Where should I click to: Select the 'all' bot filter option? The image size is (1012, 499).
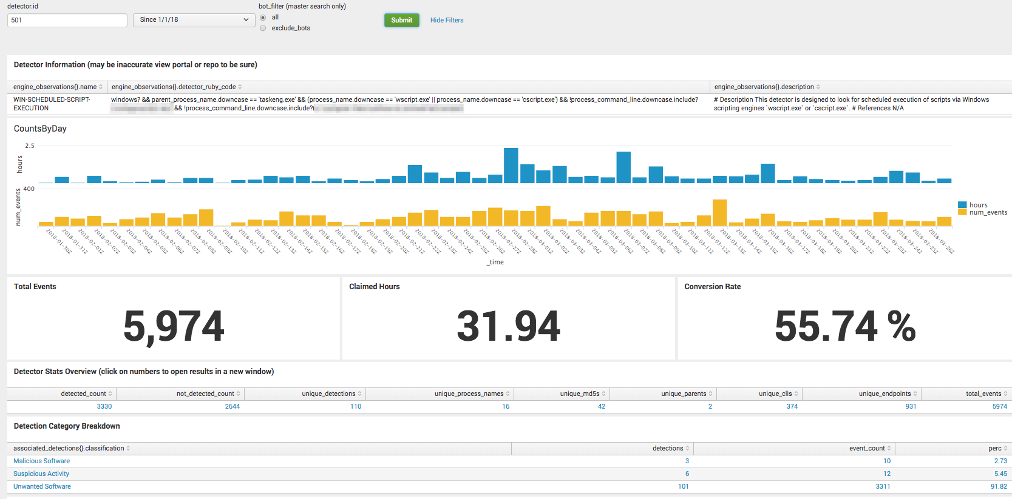tap(263, 18)
